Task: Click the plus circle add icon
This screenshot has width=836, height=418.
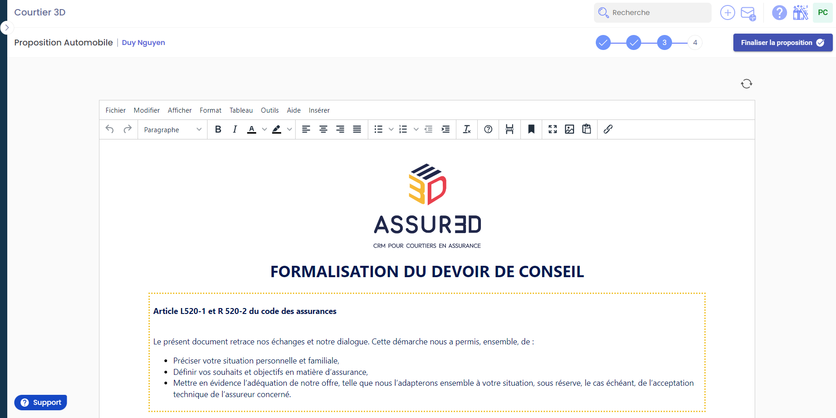Action: point(727,13)
